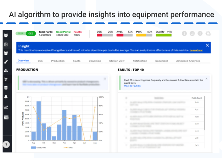Click the alert exclamation icon in header
The height and width of the screenshot is (158, 222).
tap(200, 33)
